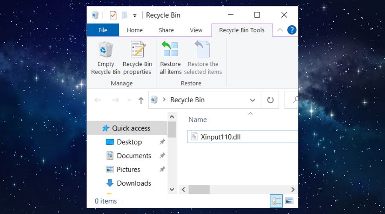The image size is (385, 214).
Task: Refresh the Recycle Bin view
Action: (270, 100)
